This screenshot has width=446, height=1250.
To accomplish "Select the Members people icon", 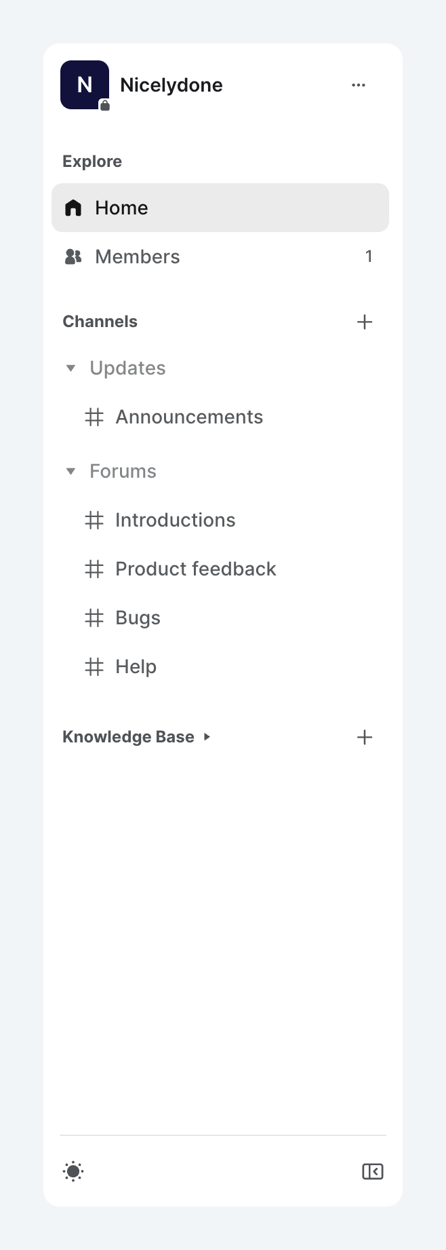I will 73,257.
